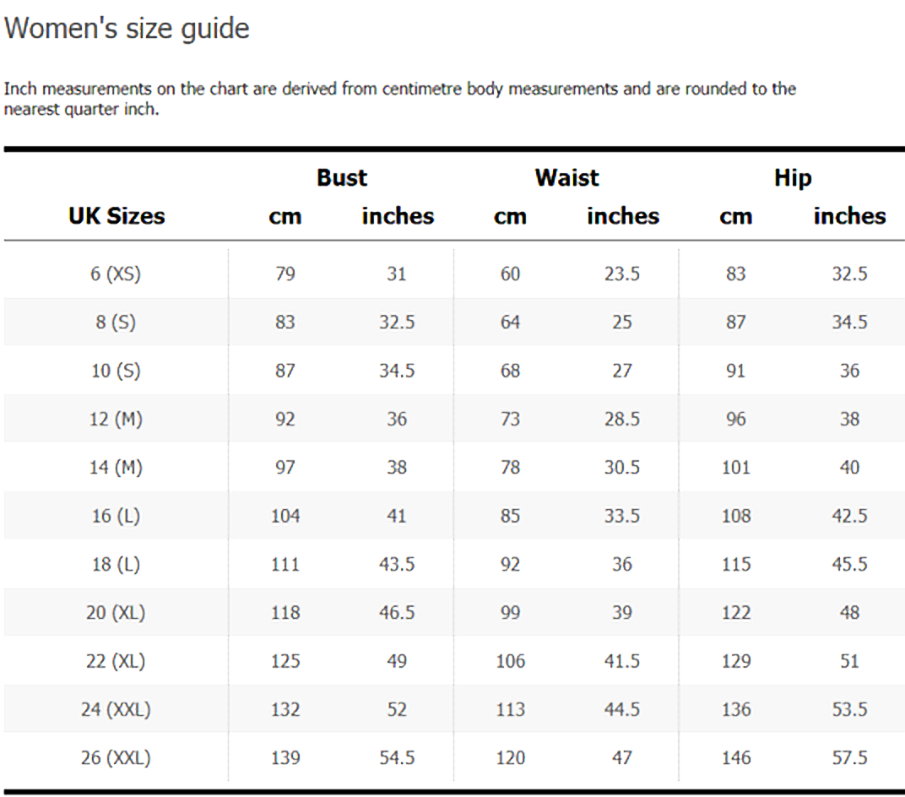Select the 12 (M) size row label
Viewport: 905px width, 797px height.
(116, 419)
